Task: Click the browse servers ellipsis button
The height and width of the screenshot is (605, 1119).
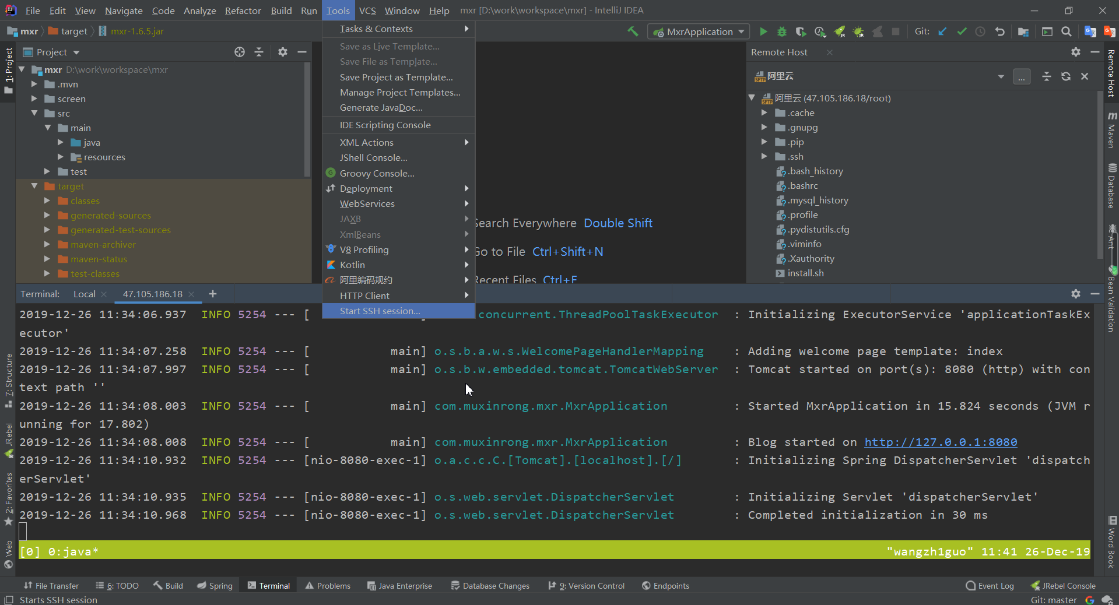Action: (1022, 76)
